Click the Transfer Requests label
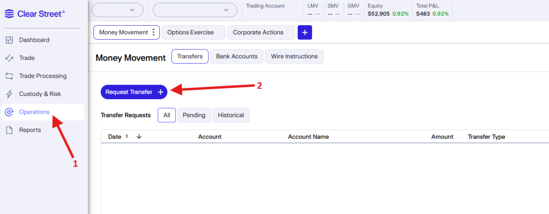 (125, 115)
